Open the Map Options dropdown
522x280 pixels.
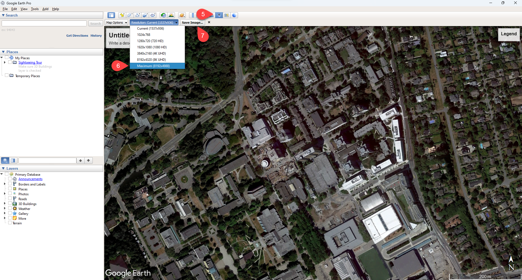[x=116, y=23]
